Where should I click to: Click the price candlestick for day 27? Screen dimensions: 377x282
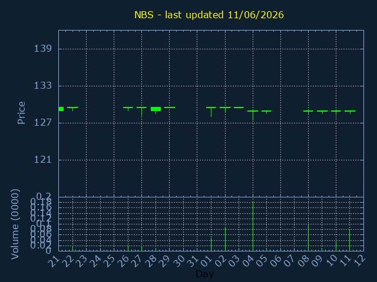pyautogui.click(x=142, y=111)
